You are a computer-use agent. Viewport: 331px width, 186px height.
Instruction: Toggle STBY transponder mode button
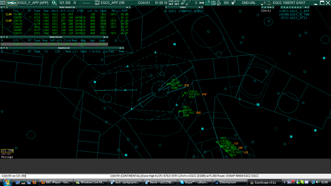(x=213, y=3)
